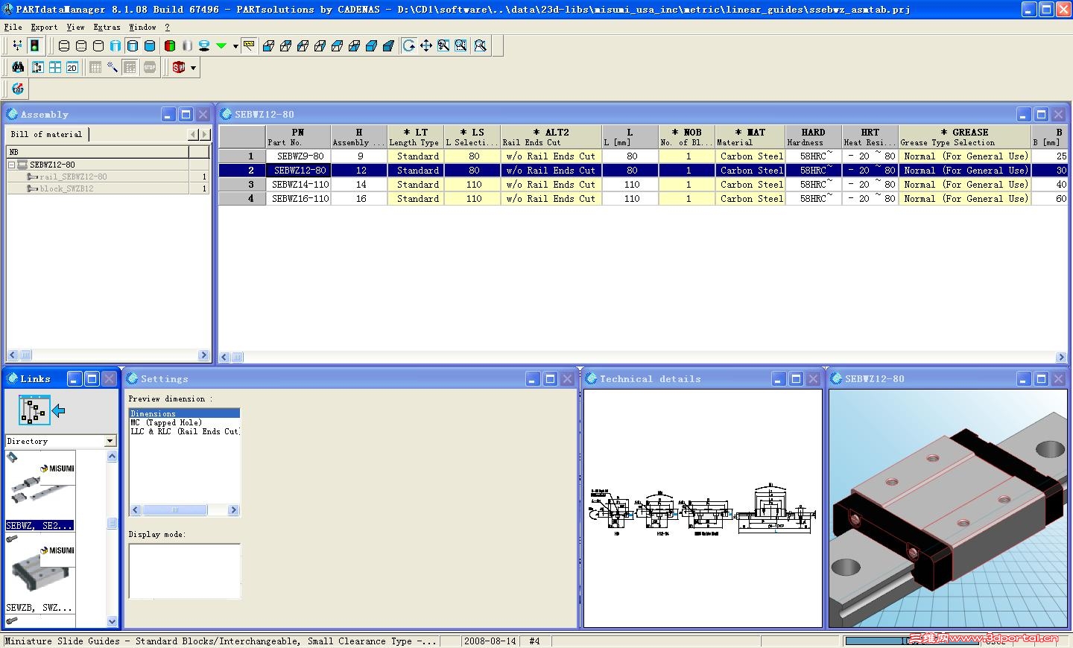The image size is (1073, 648).
Task: Click the red and green cube icon
Action: coord(170,45)
